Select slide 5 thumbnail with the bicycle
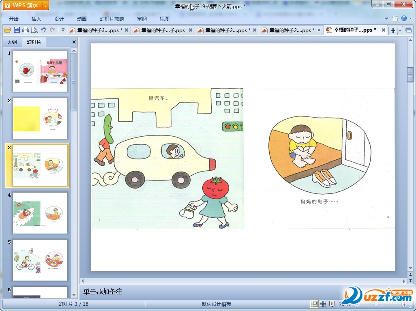The image size is (416, 311). 40,260
